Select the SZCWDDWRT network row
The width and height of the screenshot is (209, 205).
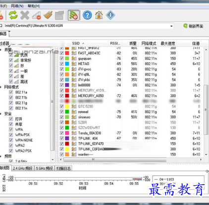pos(131,127)
